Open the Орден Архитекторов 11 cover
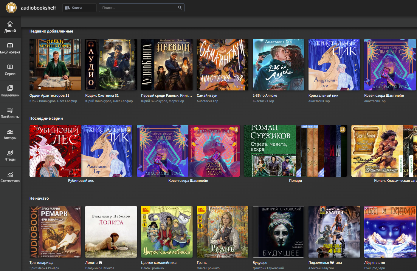417x271 pixels. point(55,64)
